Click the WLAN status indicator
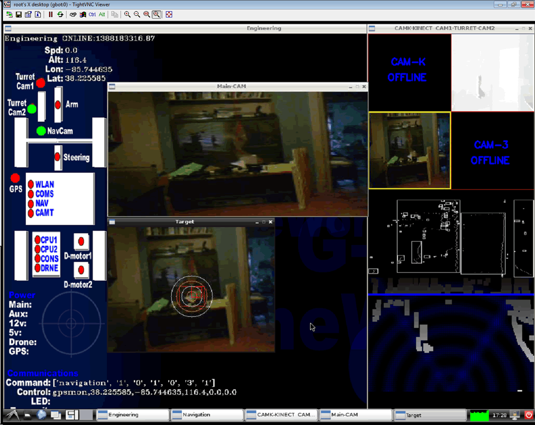 coord(31,184)
